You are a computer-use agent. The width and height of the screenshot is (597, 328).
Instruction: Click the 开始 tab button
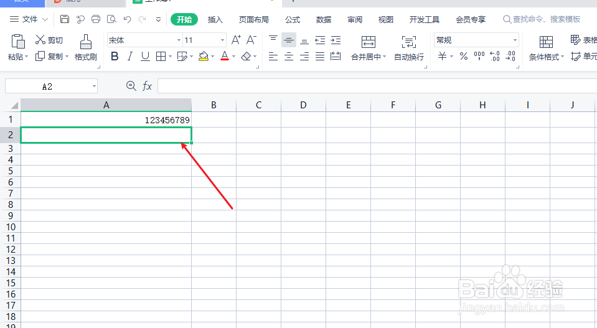tap(184, 19)
